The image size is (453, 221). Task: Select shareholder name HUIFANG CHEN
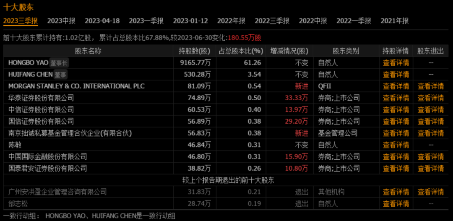click(30, 75)
